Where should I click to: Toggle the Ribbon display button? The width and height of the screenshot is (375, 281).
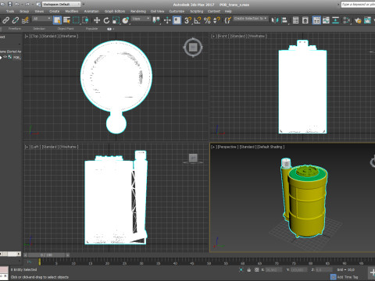(316, 20)
